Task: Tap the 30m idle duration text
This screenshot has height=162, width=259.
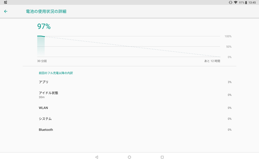Action: (x=41, y=97)
